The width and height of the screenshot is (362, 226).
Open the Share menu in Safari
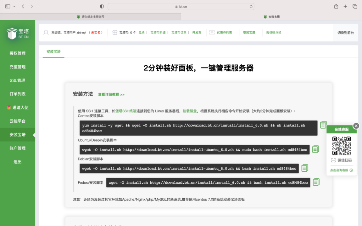336,7
